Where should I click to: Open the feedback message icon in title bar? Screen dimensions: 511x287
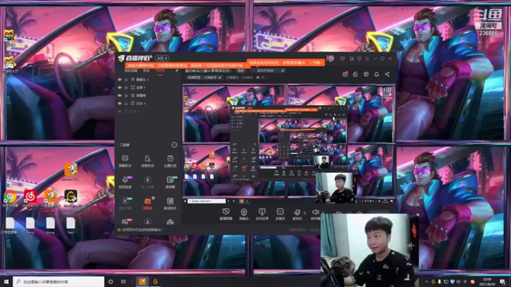click(342, 59)
